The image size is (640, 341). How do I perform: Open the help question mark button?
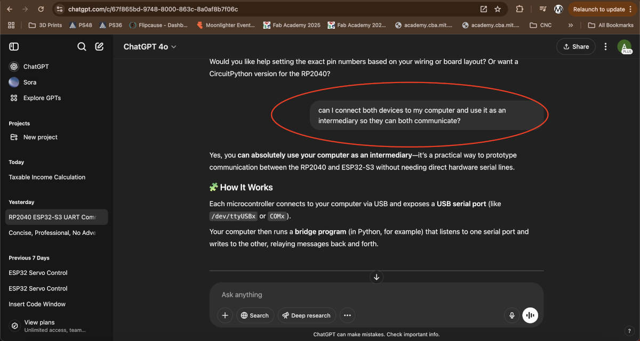pos(629,331)
